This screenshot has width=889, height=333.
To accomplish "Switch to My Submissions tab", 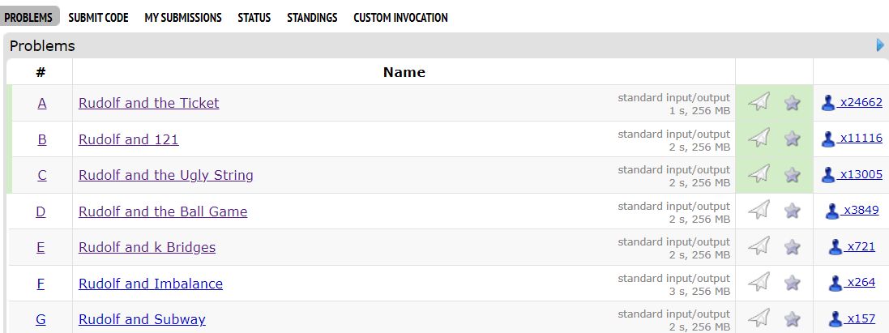I will pos(182,18).
